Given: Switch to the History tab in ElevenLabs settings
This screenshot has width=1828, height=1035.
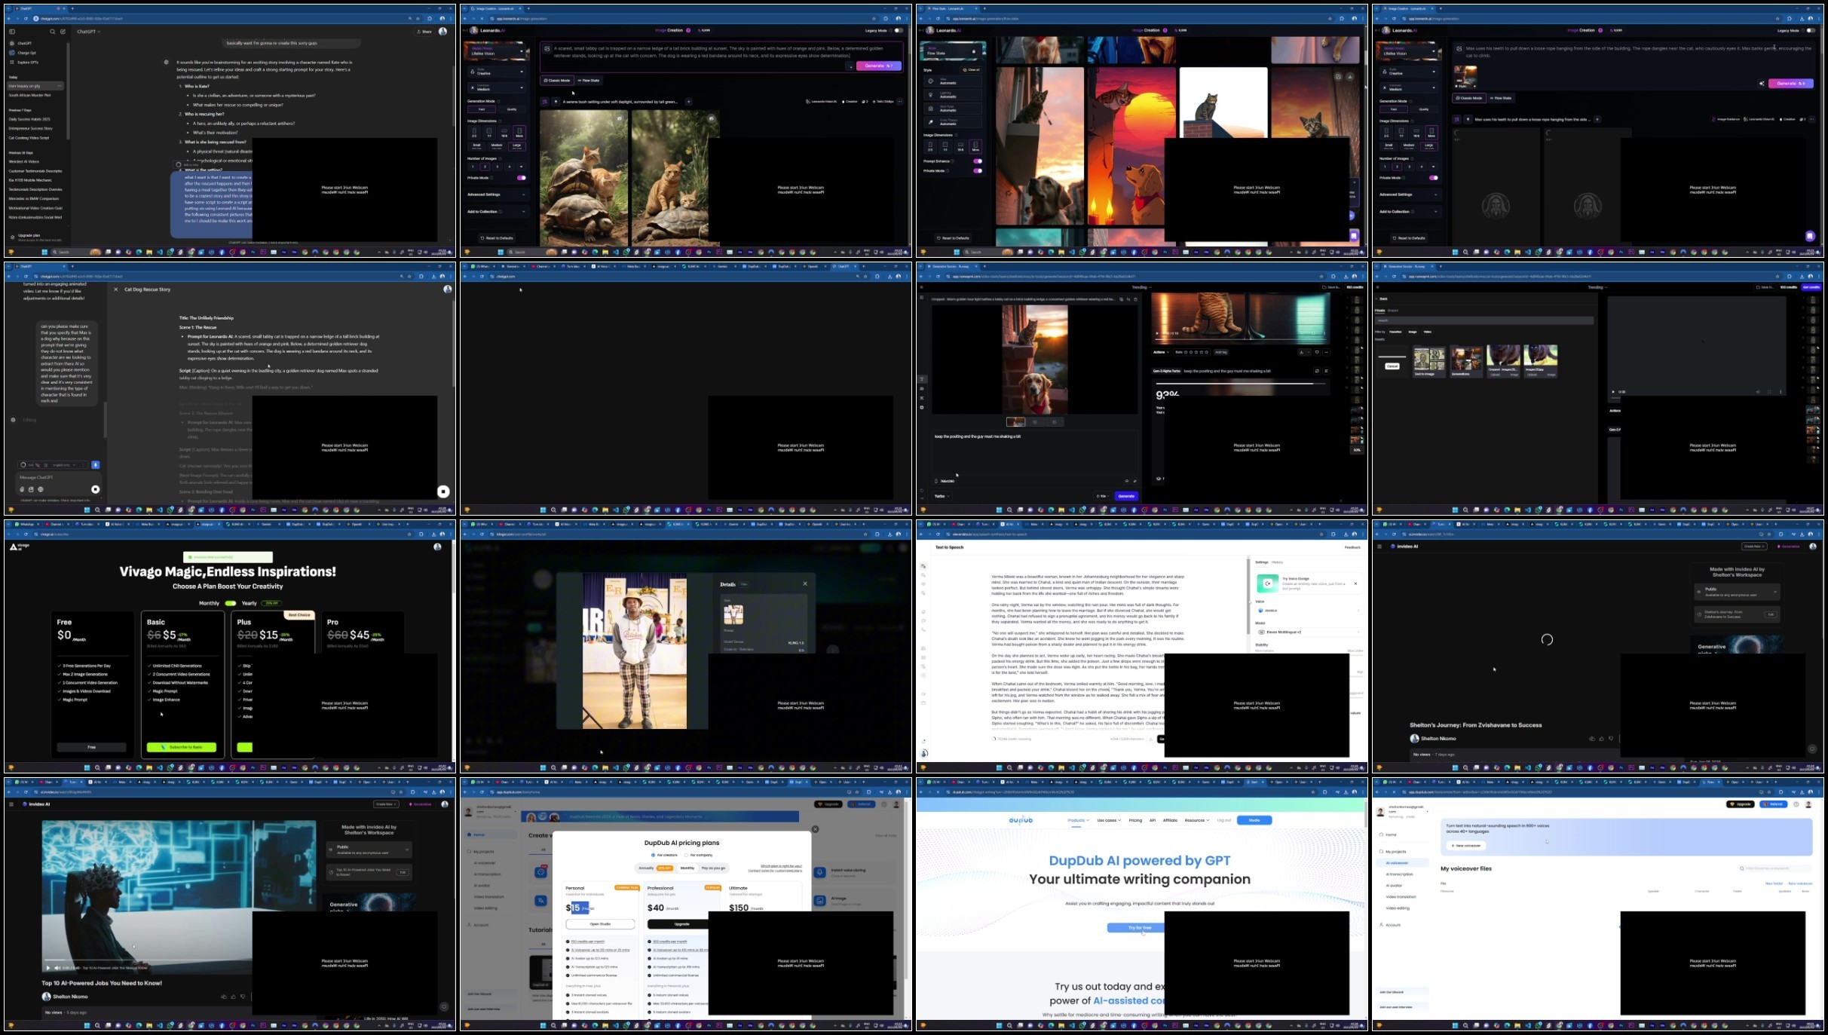Looking at the screenshot, I should click(1278, 562).
